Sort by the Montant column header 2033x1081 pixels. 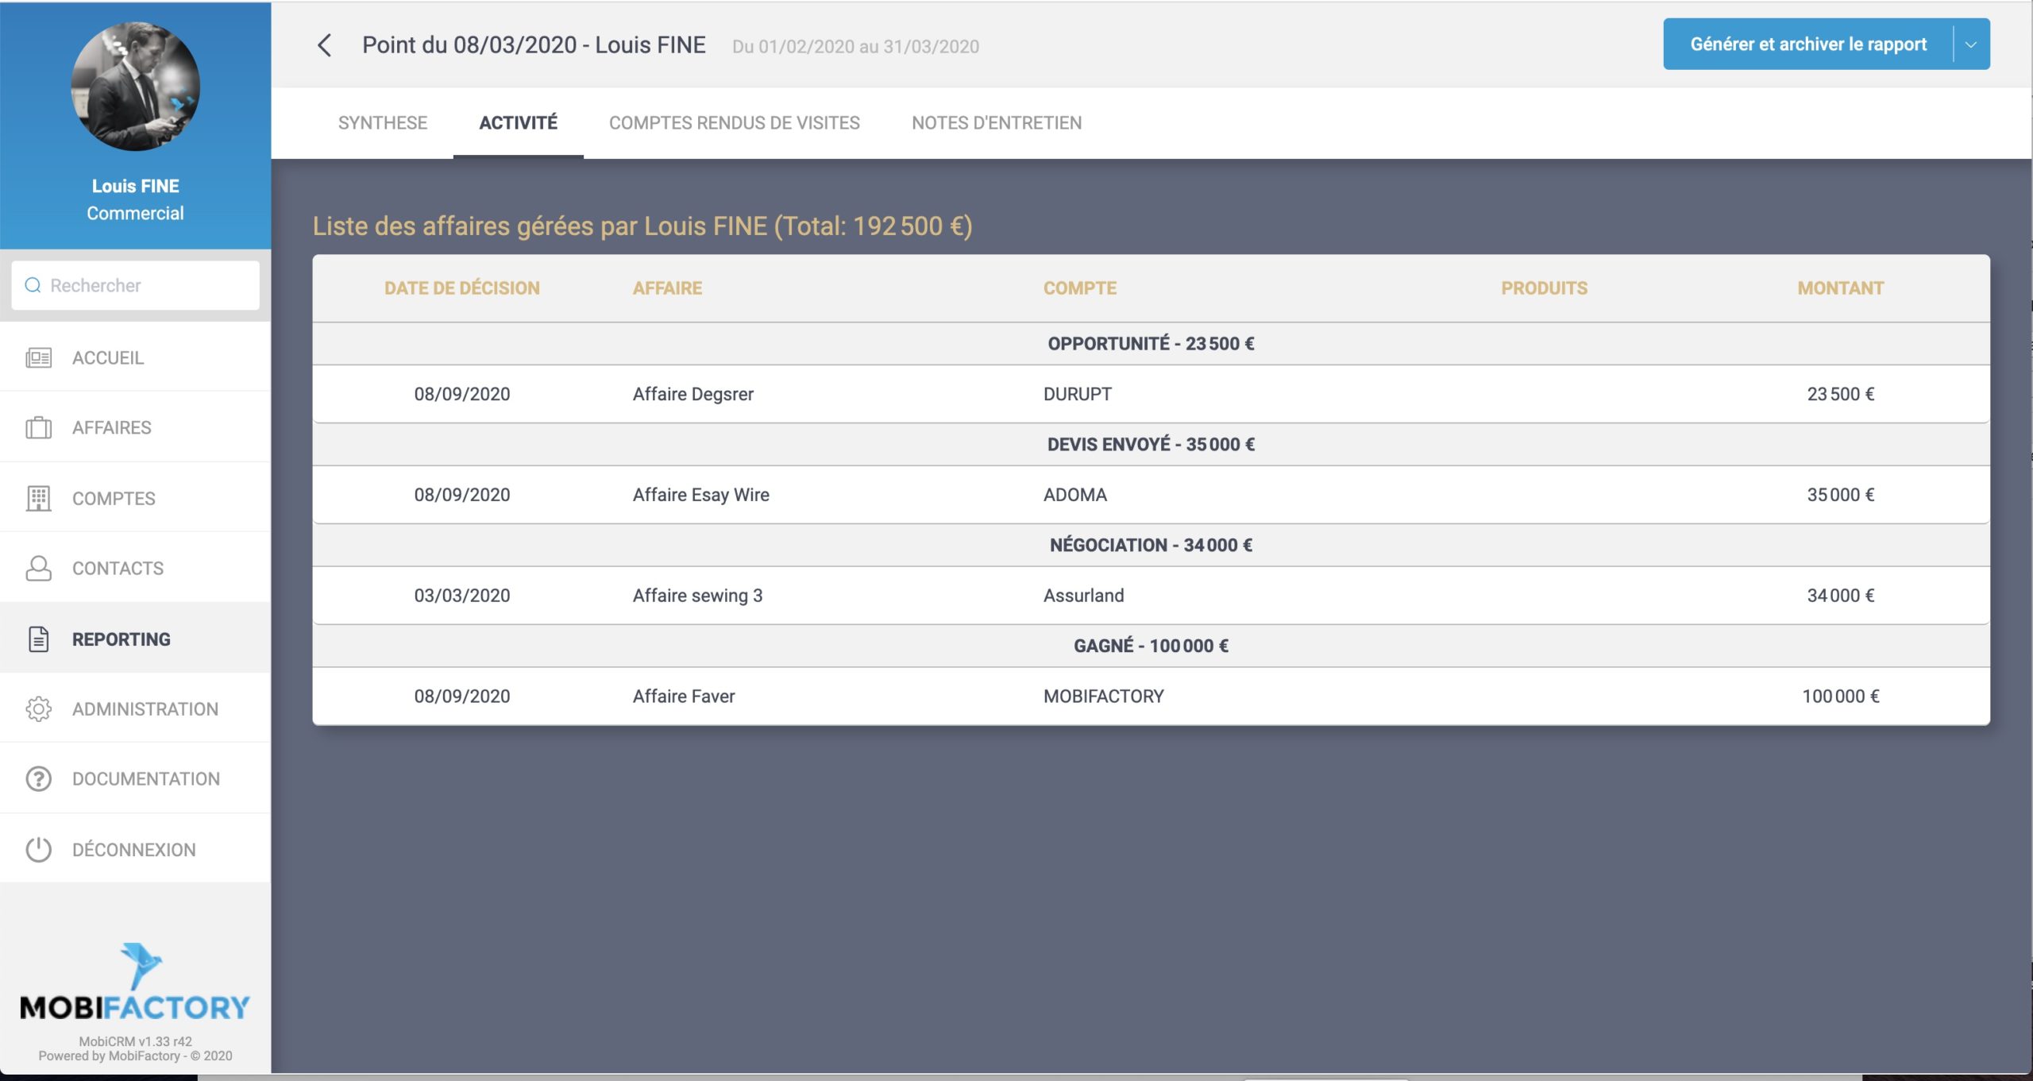click(x=1840, y=288)
